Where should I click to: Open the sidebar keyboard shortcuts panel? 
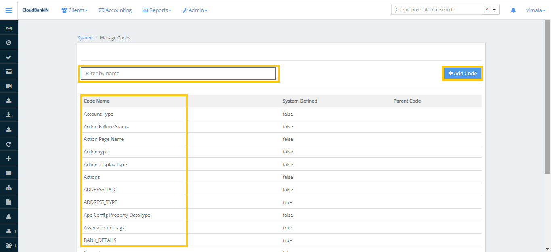coord(8,27)
